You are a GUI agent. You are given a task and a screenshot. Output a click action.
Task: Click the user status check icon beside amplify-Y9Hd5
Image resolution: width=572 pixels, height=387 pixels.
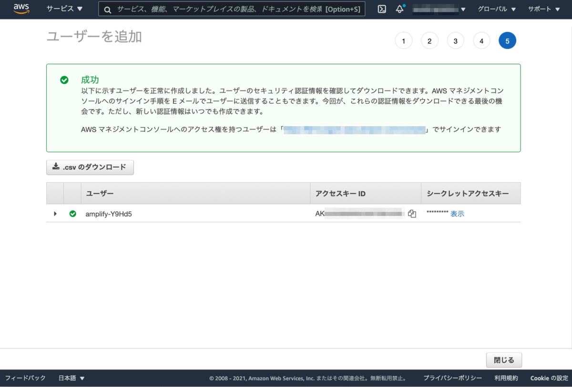tap(72, 214)
